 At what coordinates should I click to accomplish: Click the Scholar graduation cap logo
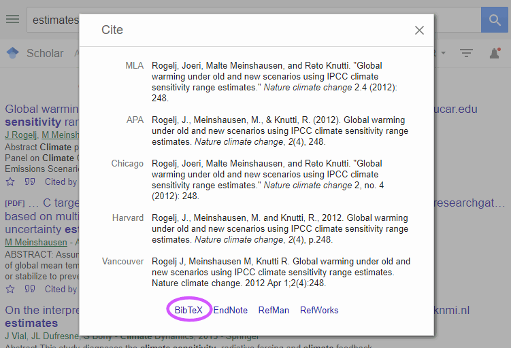pos(13,53)
